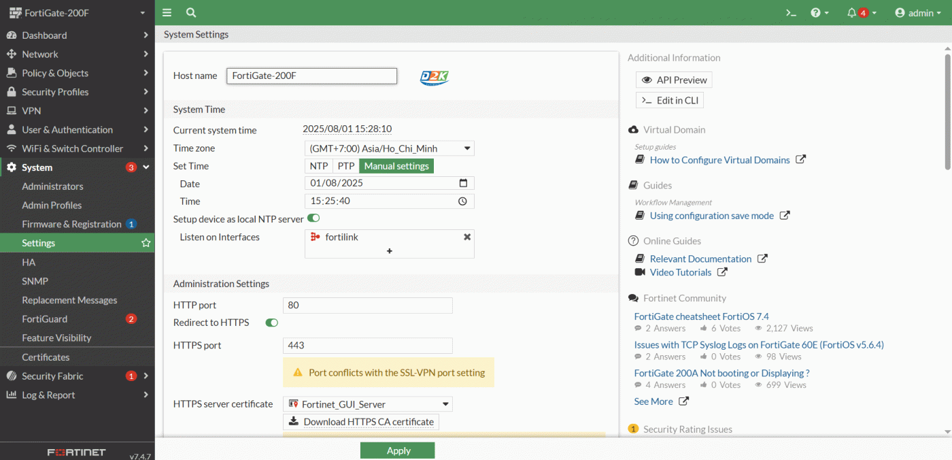This screenshot has width=952, height=460.
Task: Open the CLI console icon
Action: (x=791, y=13)
